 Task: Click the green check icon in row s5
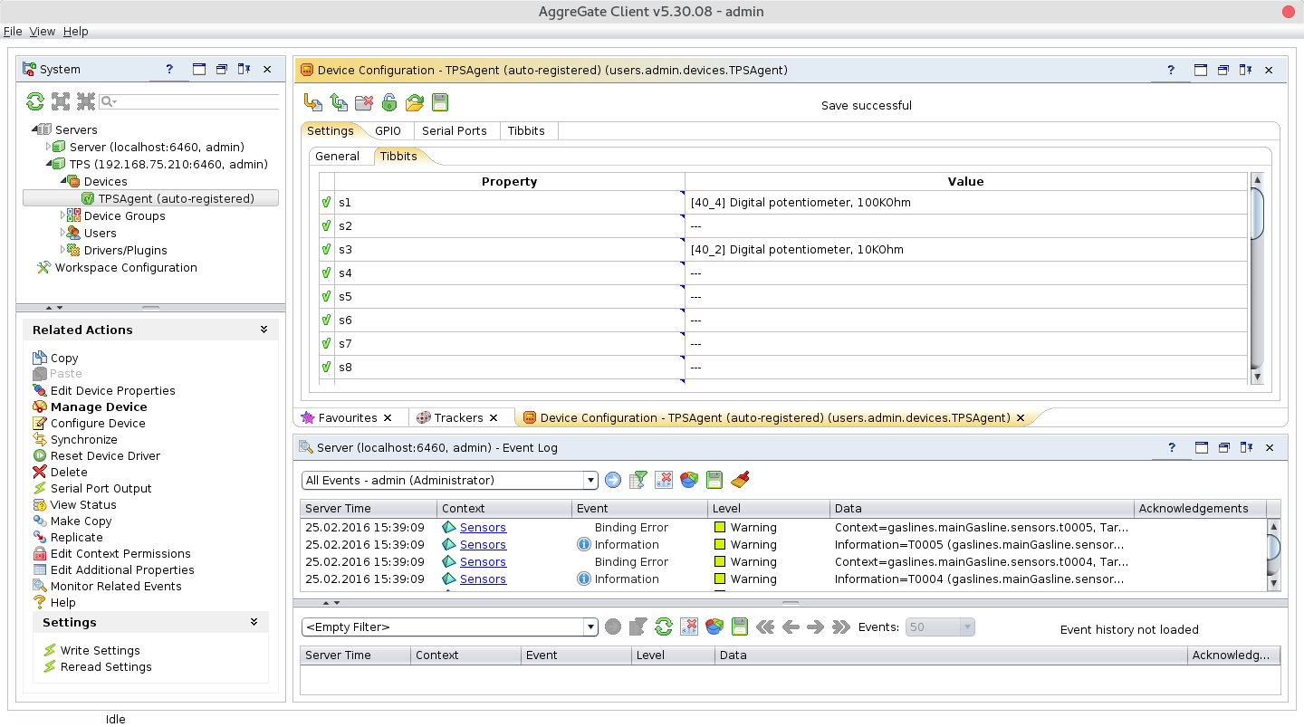tap(326, 296)
